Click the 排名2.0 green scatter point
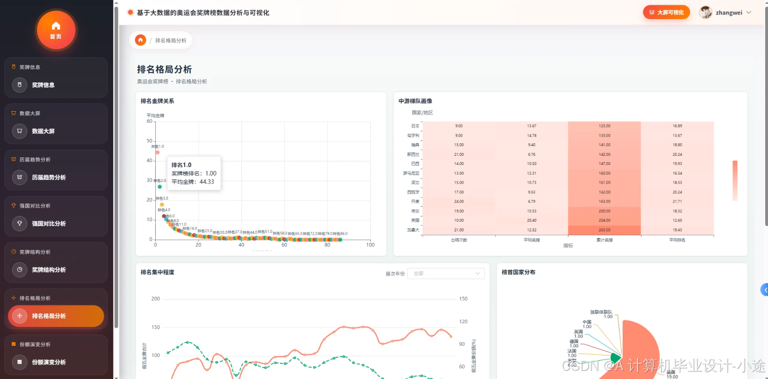Viewport: 768px width, 379px height. pos(160,187)
